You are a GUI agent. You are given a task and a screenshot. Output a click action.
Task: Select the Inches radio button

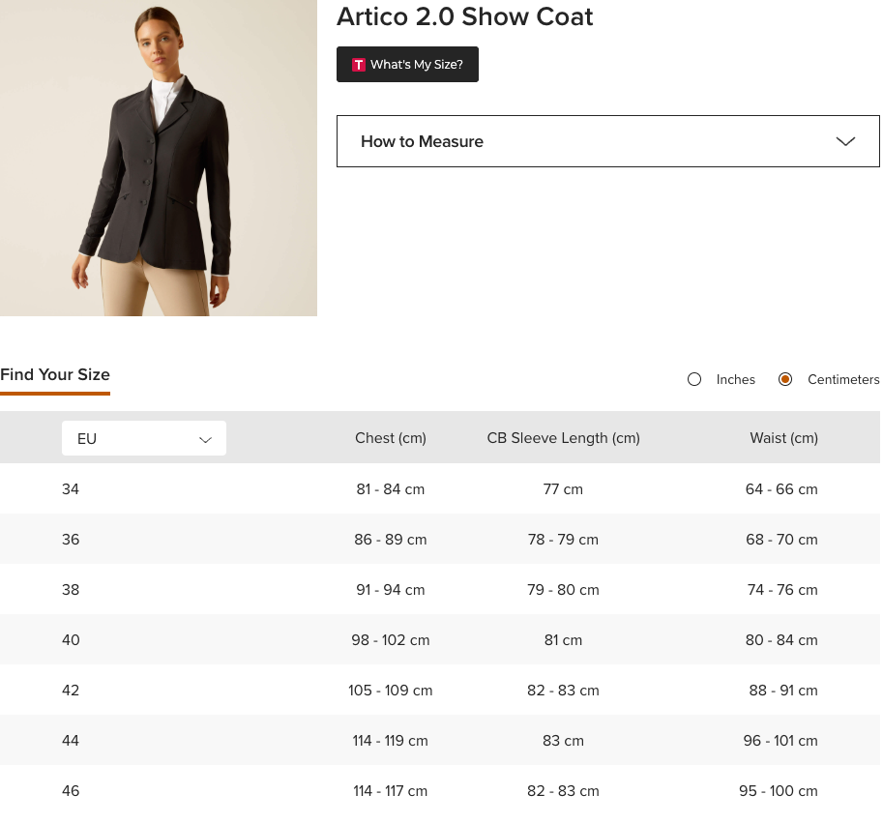(694, 379)
